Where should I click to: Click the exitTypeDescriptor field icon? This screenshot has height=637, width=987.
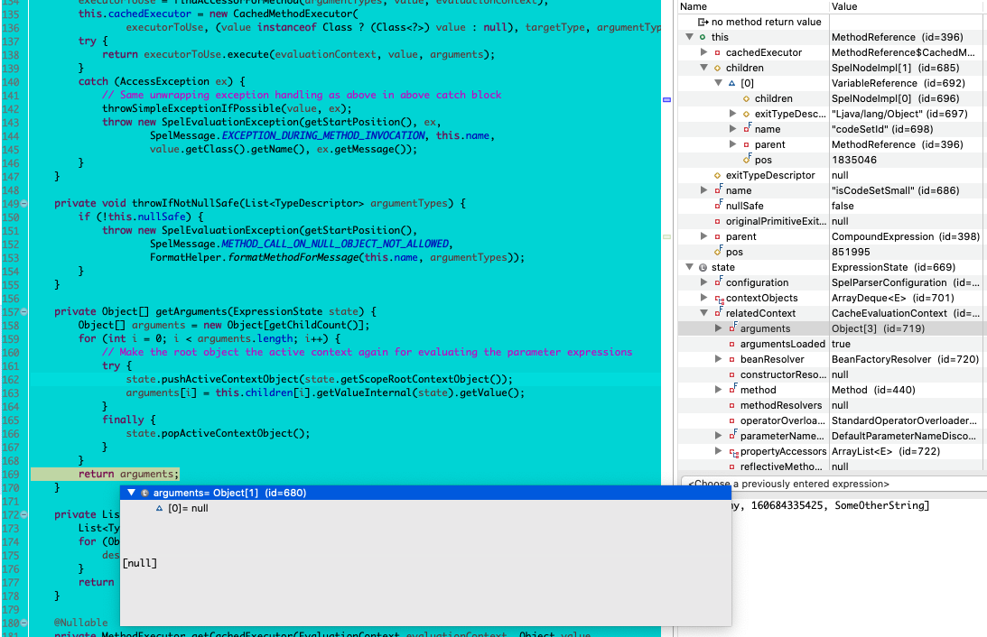click(x=718, y=175)
